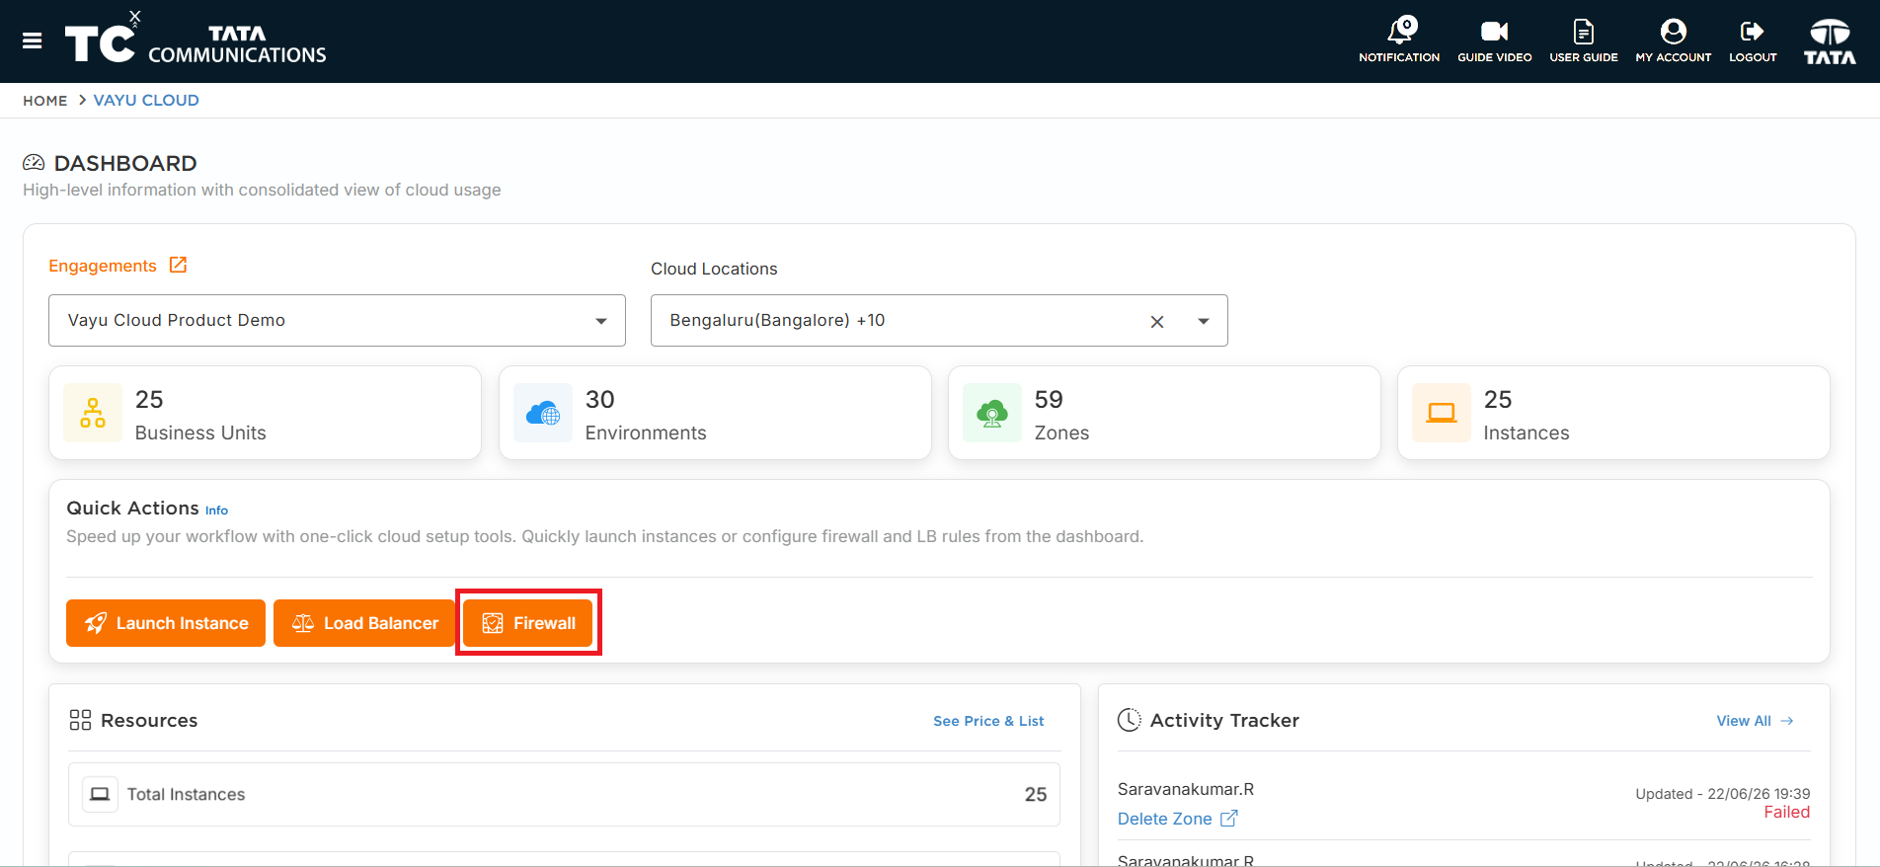Click the Load Balancer button
1880x867 pixels.
click(364, 623)
